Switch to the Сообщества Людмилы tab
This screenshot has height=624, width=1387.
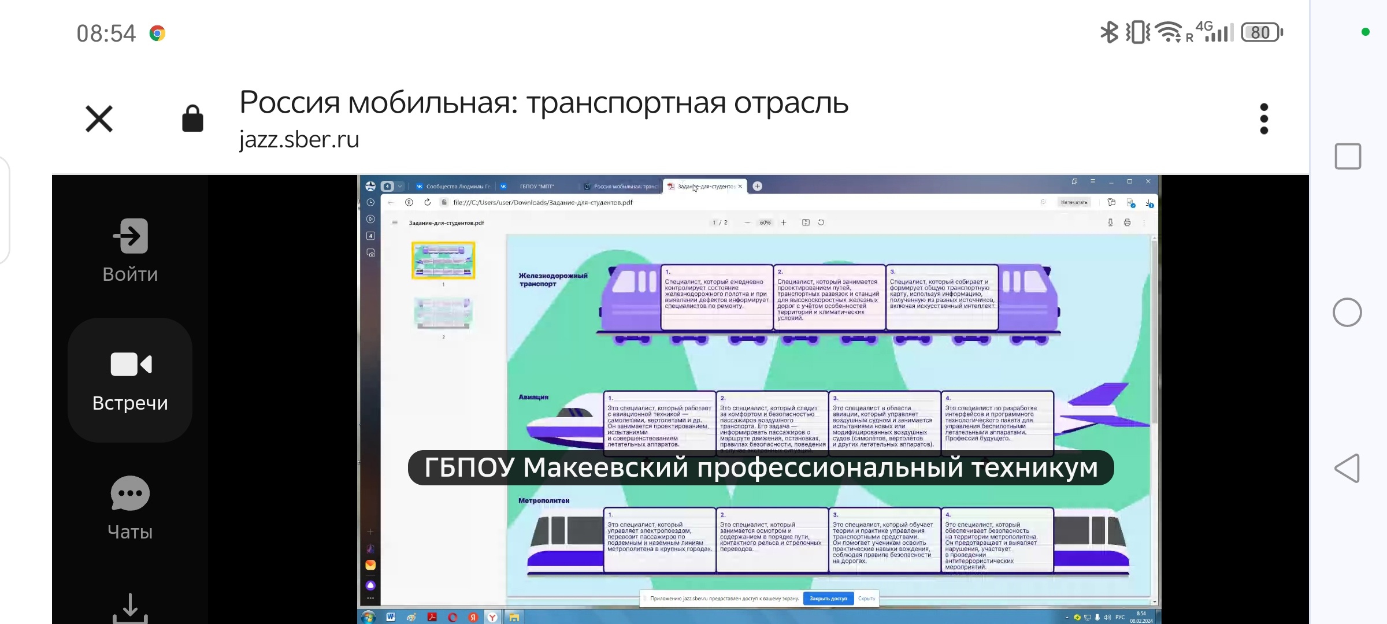click(454, 186)
